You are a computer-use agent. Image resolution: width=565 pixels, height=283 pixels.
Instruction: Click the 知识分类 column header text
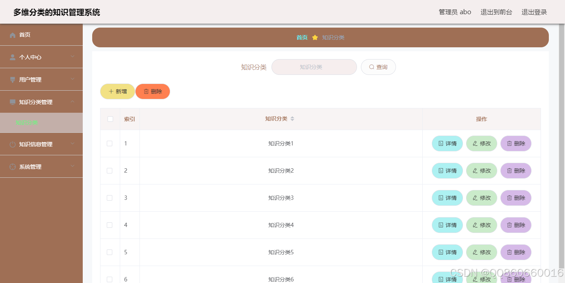tap(276, 119)
